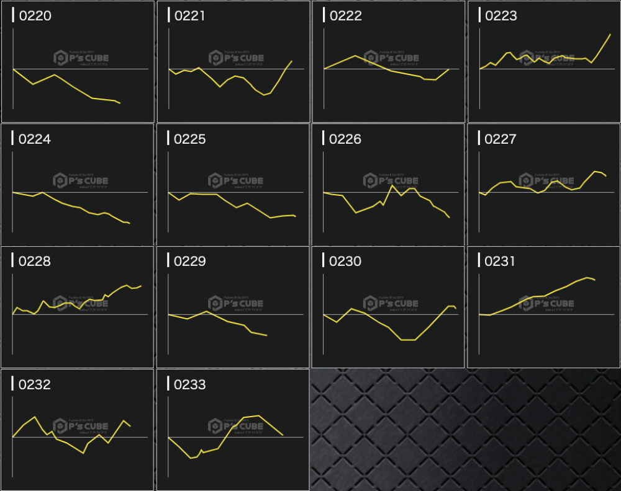Click the 0225 number label

pyautogui.click(x=190, y=139)
